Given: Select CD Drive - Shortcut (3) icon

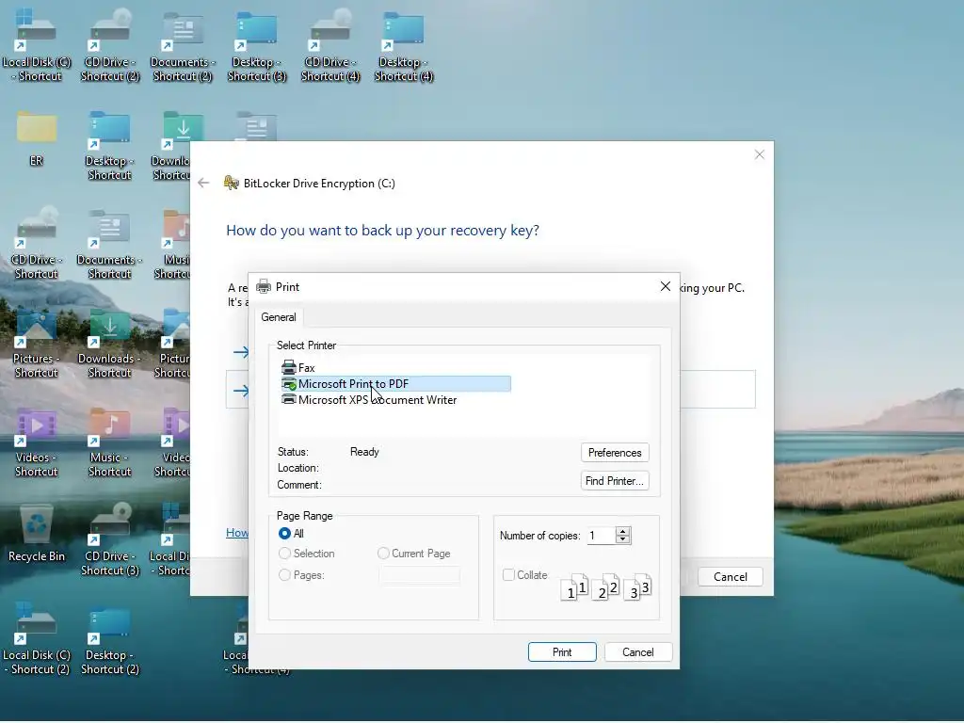Looking at the screenshot, I should click(x=110, y=539).
